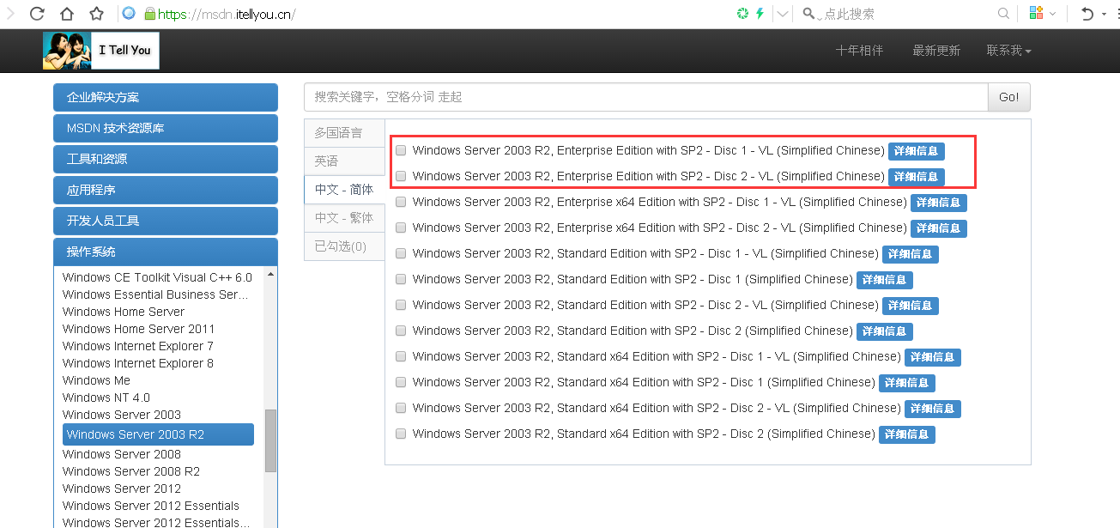Select the 中文 - 简体 tab
Image resolution: width=1120 pixels, height=528 pixels.
pyautogui.click(x=344, y=190)
